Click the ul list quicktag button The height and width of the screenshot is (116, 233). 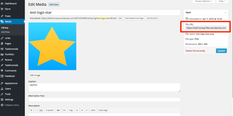[x=77, y=110]
